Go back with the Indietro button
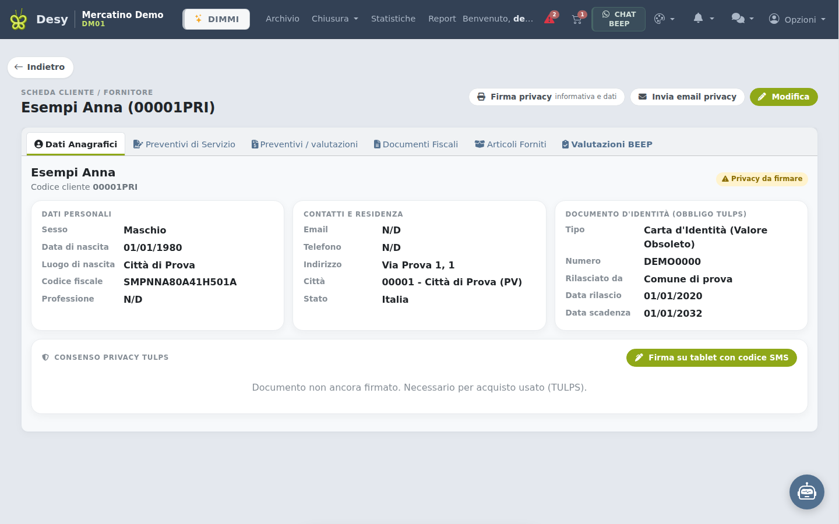This screenshot has height=524, width=839. [40, 67]
